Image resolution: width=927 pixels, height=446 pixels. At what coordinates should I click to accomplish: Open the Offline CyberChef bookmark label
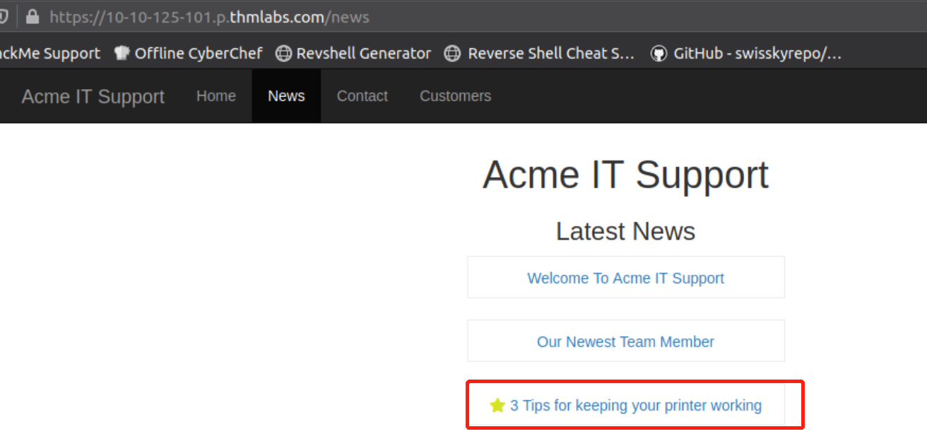(198, 54)
